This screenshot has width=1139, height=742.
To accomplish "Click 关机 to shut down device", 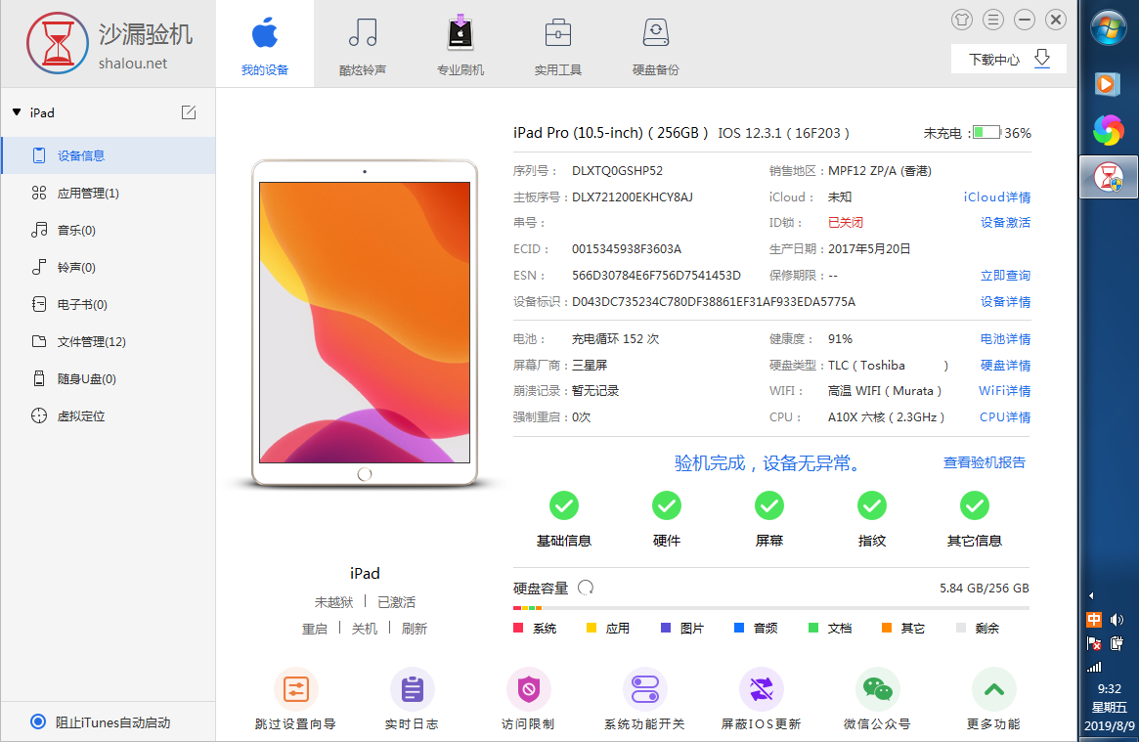I will pos(365,629).
